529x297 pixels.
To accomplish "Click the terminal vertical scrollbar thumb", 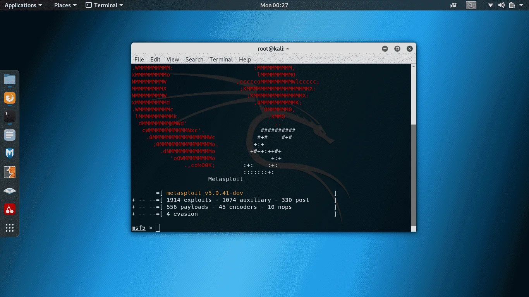I will [x=413, y=175].
